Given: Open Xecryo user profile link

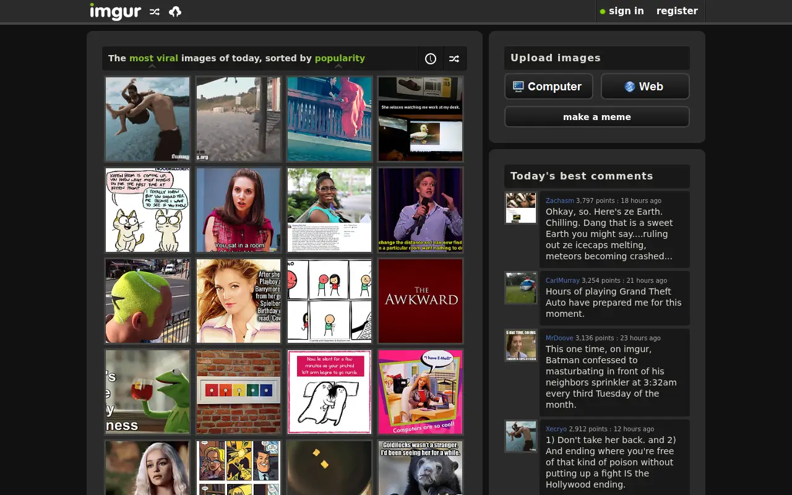Looking at the screenshot, I should point(556,429).
